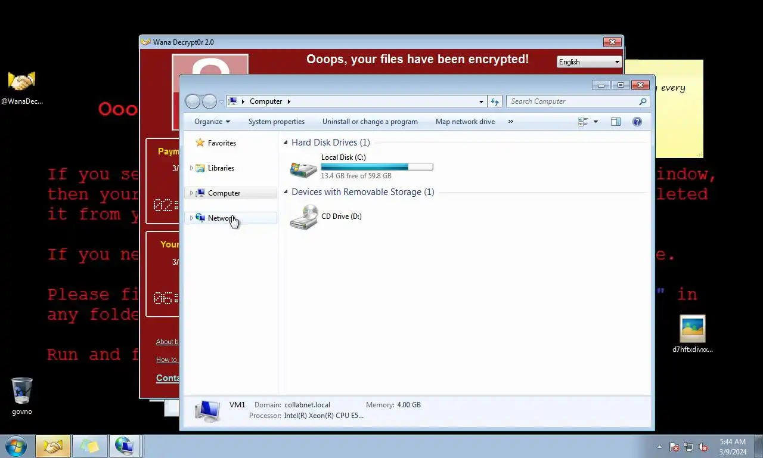Show hidden tray icons arrow
Viewport: 763px width, 458px height.
coord(659,447)
